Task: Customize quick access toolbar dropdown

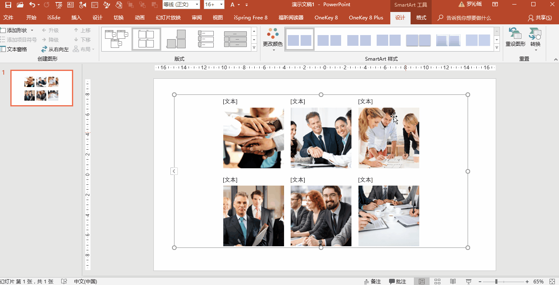Action: pos(247,5)
